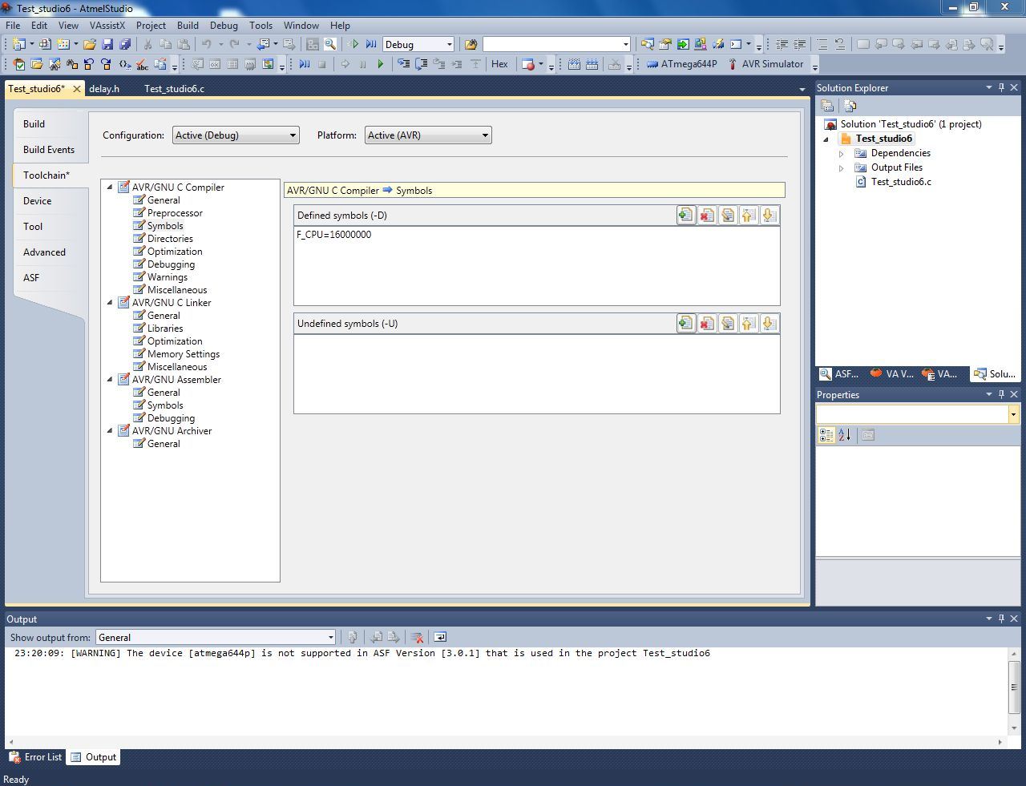Switch to the delay.h editor tab
1026x786 pixels.
pyautogui.click(x=104, y=89)
